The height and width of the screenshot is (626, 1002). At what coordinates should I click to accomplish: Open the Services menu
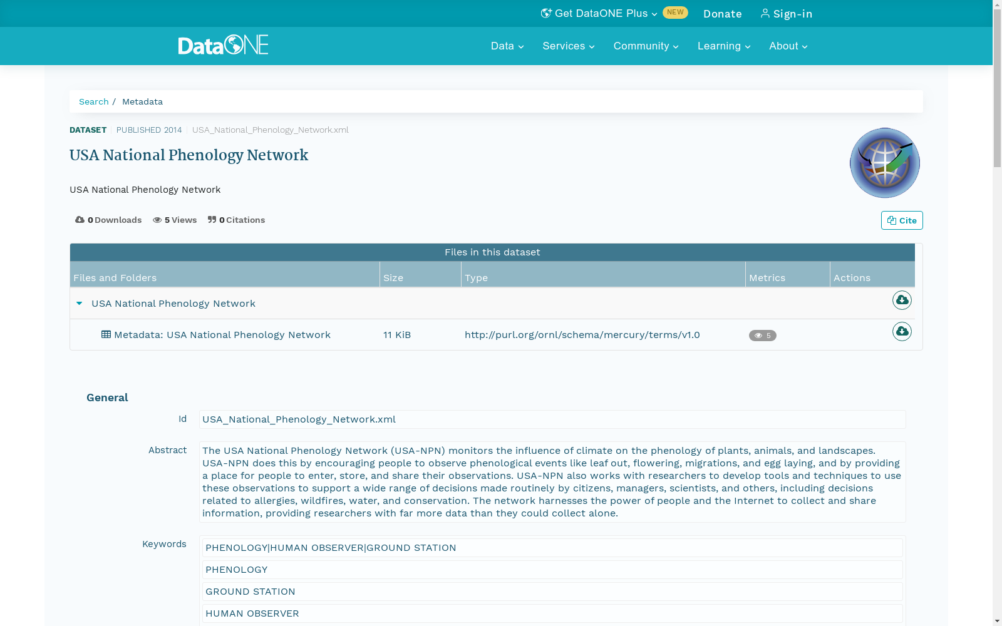point(569,46)
